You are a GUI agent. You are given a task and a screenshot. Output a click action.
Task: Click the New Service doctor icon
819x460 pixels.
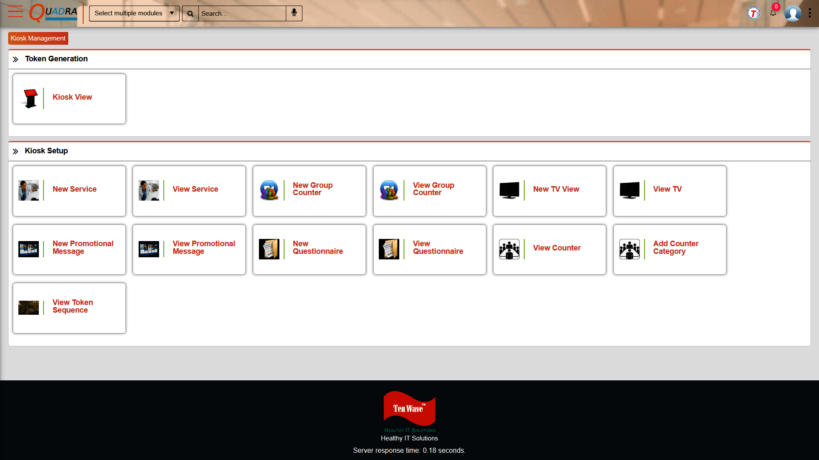coord(29,190)
